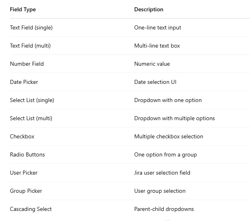Viewport: 250px width, 221px height.
Task: Click the Field Type column header
Action: [x=23, y=9]
